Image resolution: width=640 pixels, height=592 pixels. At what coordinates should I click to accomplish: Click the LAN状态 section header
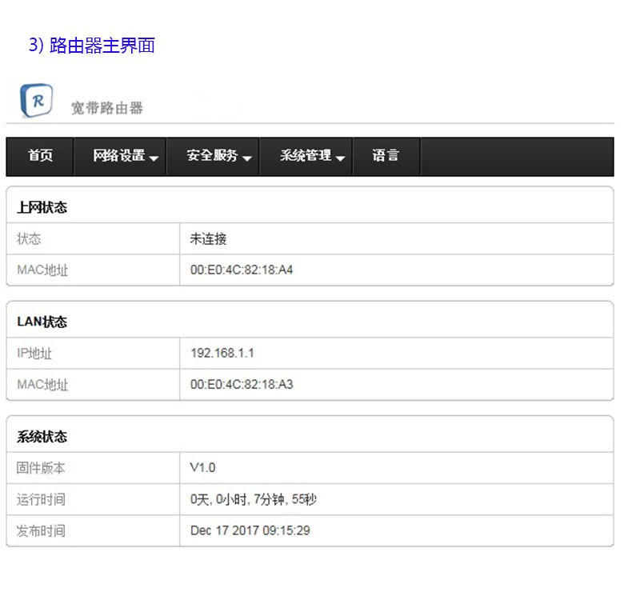pos(42,322)
